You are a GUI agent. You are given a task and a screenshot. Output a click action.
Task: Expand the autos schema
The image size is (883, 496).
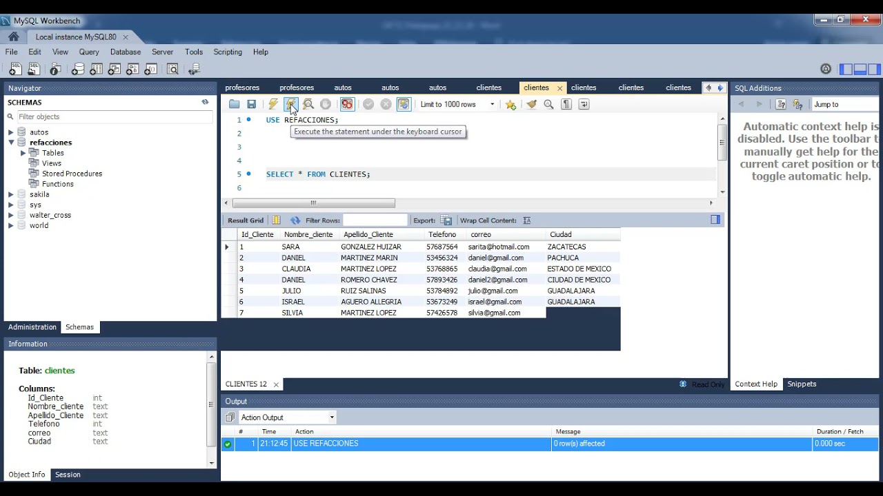(x=11, y=132)
